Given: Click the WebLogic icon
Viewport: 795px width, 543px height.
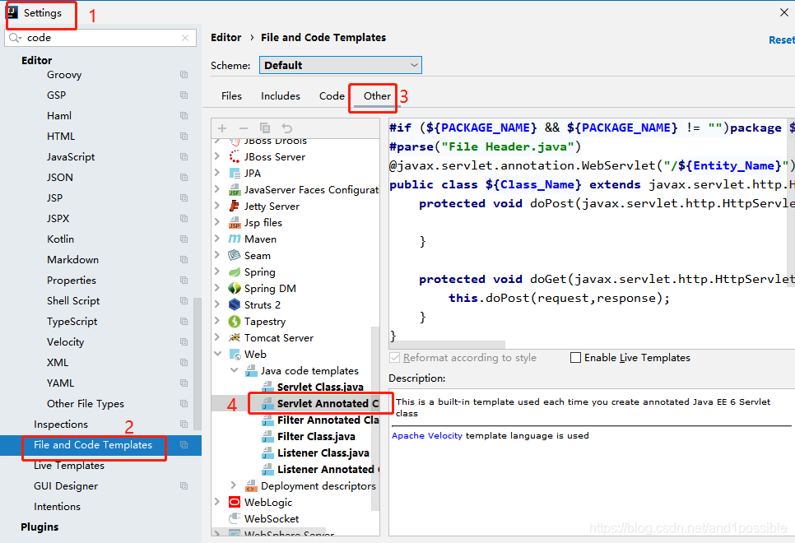Looking at the screenshot, I should pyautogui.click(x=235, y=502).
